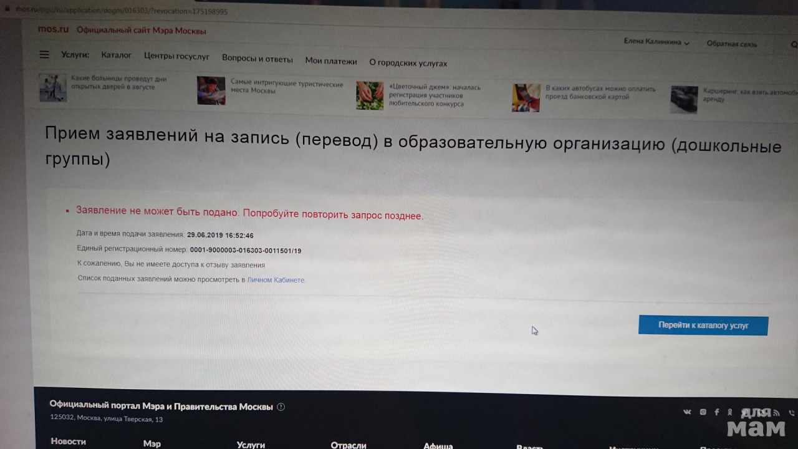Click the search icon at top right
798x449 pixels.
click(x=794, y=45)
